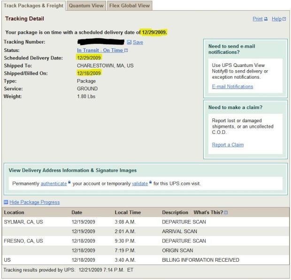Open the E-mail Notifications link
This screenshot has height=280, width=291.
pyautogui.click(x=232, y=87)
